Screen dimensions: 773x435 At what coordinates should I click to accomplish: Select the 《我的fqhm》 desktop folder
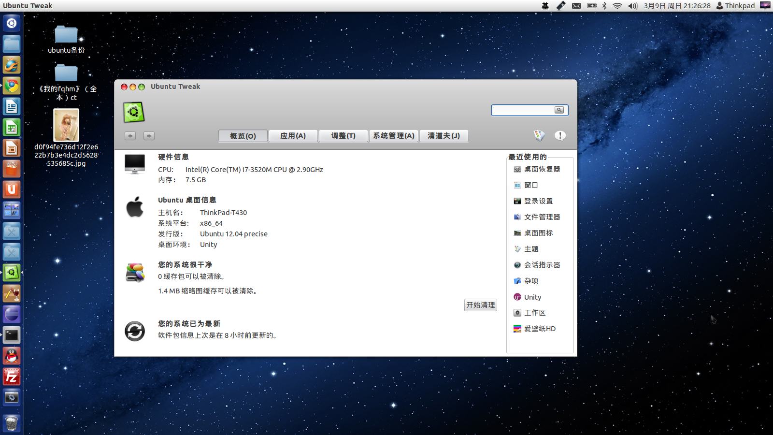point(66,82)
